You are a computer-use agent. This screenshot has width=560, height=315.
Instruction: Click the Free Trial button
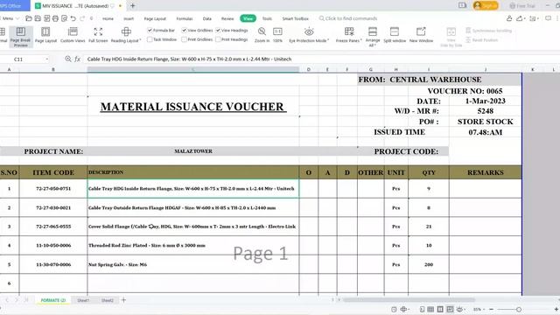coord(522,6)
